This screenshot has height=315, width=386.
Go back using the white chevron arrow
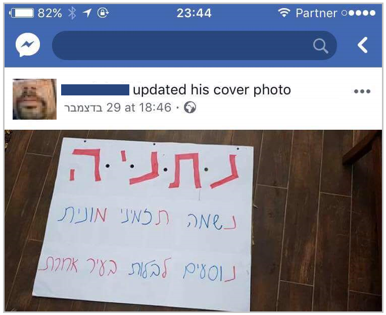pos(363,45)
